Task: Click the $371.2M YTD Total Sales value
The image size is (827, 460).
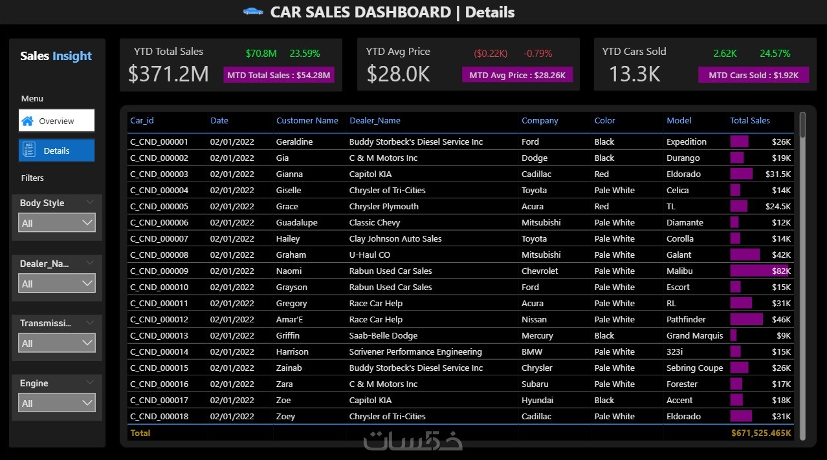Action: [x=168, y=74]
